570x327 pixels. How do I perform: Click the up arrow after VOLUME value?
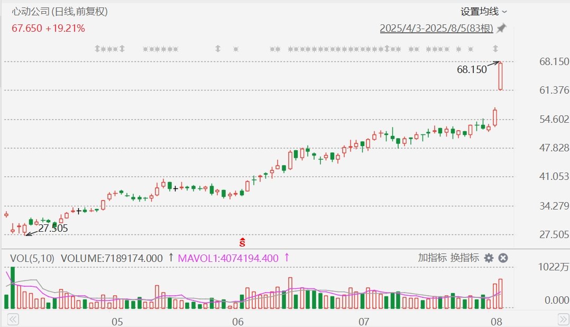pos(171,258)
